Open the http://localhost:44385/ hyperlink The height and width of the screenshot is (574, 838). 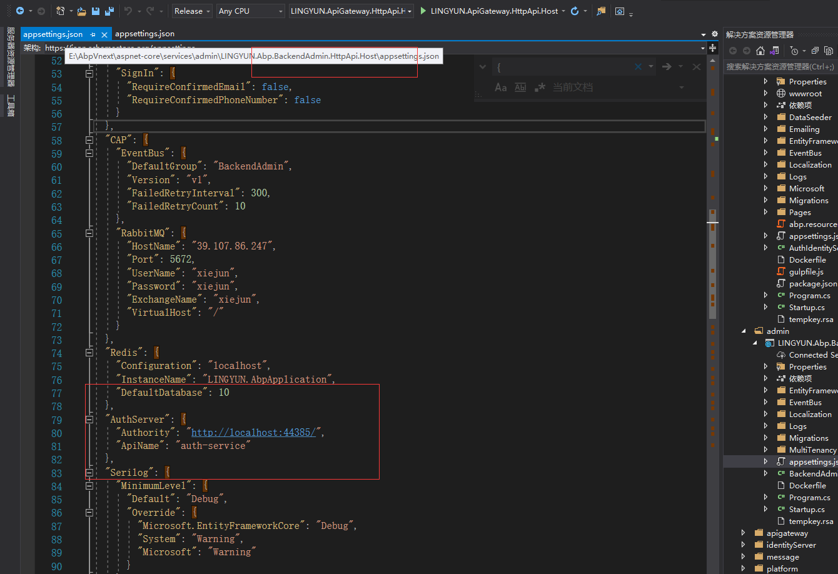[x=253, y=432]
